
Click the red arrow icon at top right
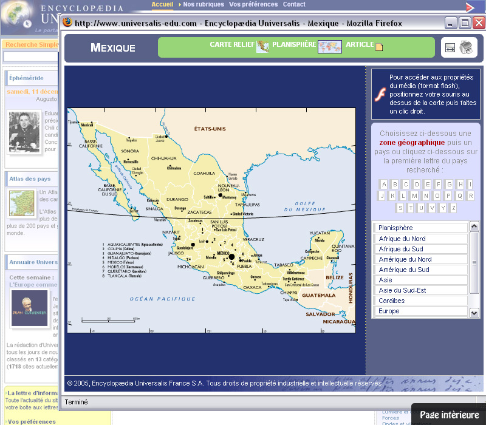coord(470,7)
